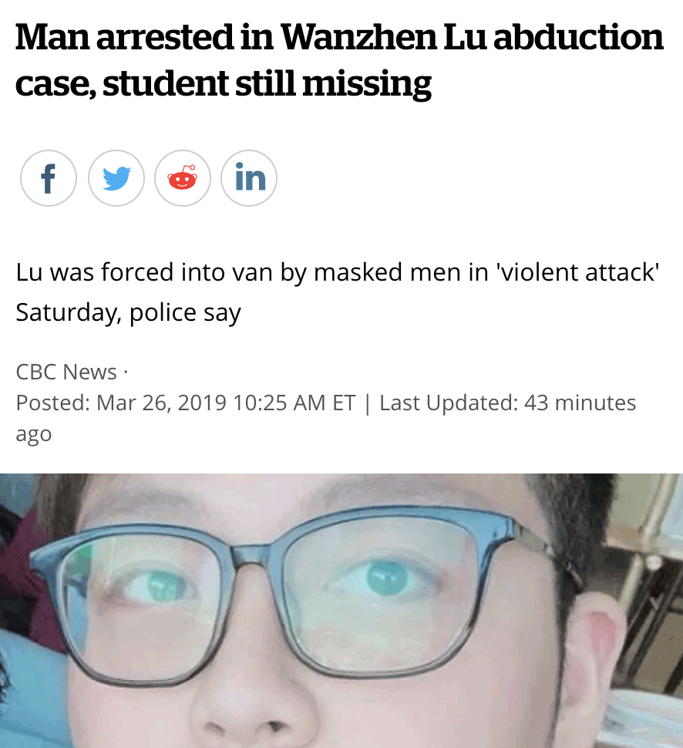The image size is (683, 748).
Task: Click the 'Posted: Mar 26, 2019' date
Action: [121, 403]
